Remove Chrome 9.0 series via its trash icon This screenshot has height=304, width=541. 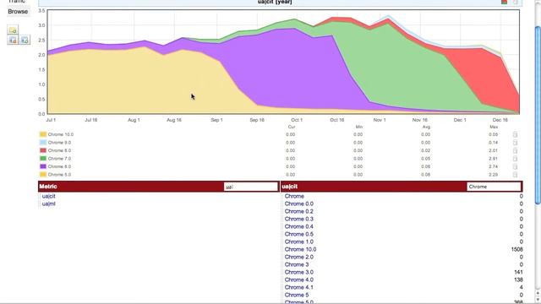point(515,143)
